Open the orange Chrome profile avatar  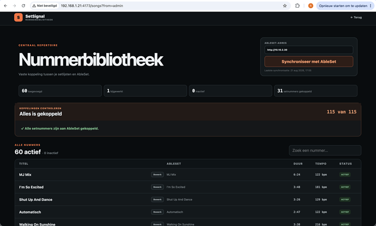[x=311, y=6]
